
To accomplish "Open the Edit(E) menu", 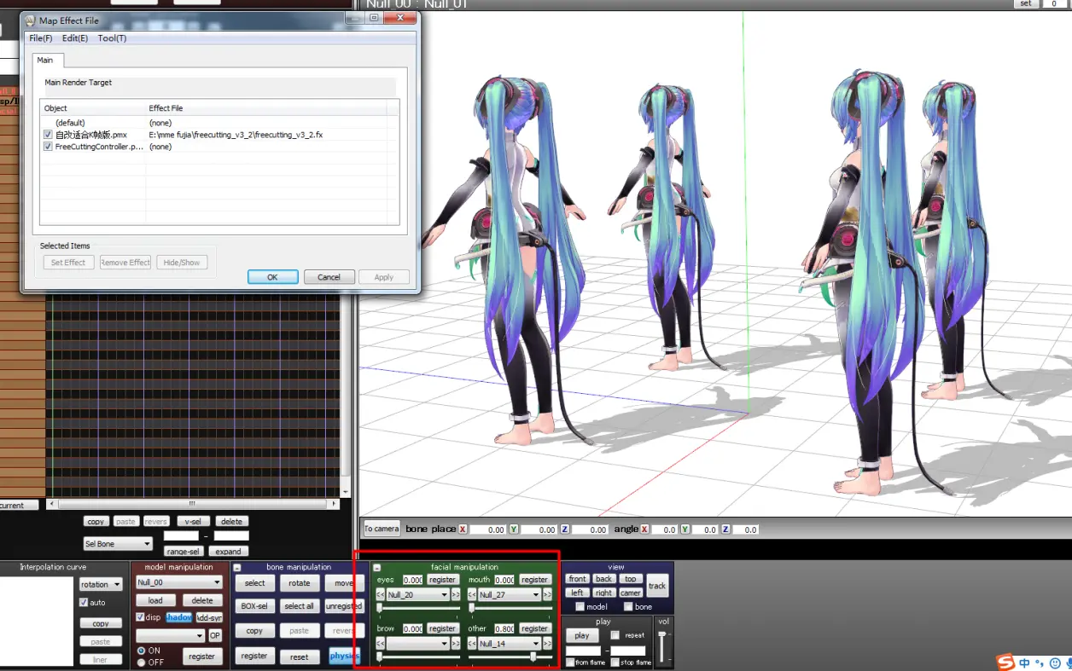I will click(75, 38).
